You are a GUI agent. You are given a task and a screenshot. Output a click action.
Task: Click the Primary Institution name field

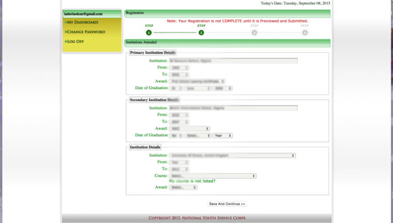tap(233, 61)
